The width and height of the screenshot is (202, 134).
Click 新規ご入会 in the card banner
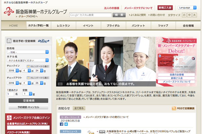click(176, 78)
